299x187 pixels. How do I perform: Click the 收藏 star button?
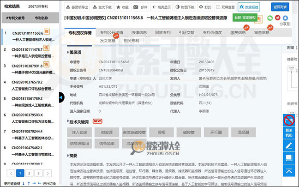pyautogui.click(x=122, y=8)
